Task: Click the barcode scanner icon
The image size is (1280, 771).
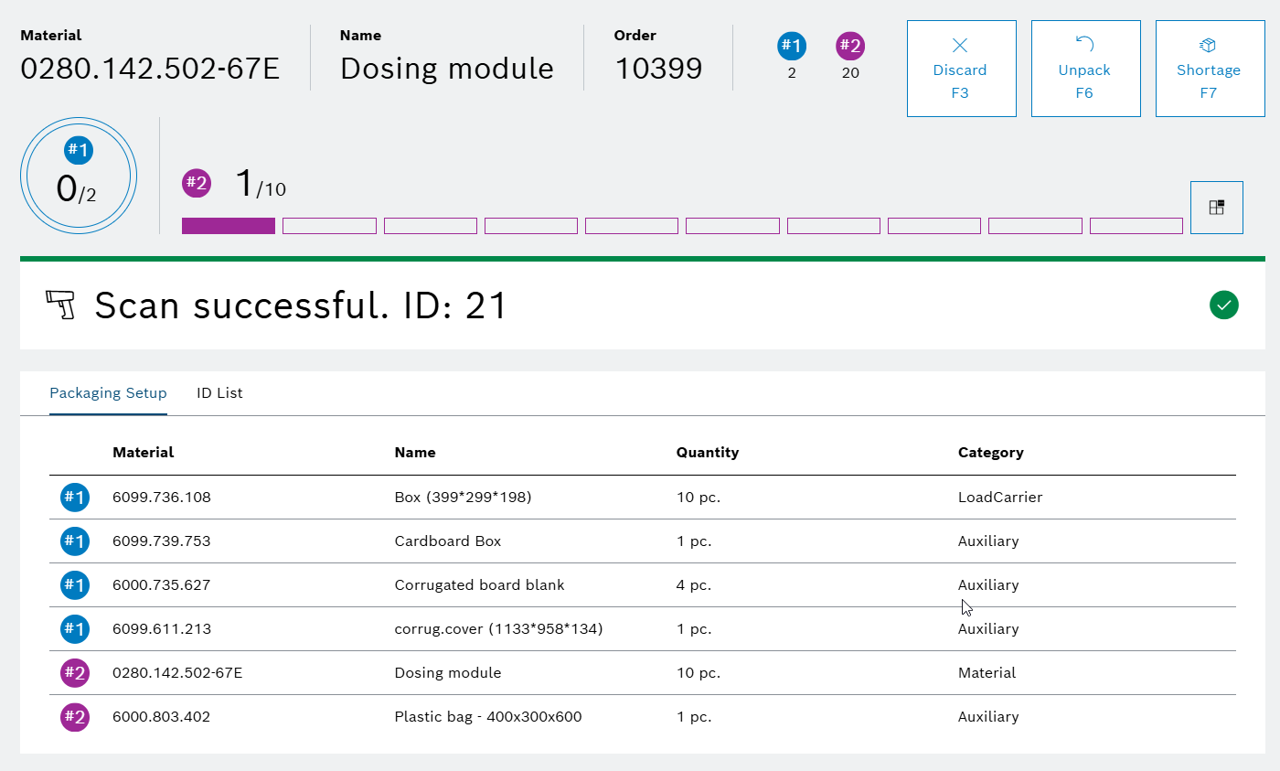Action: pyautogui.click(x=60, y=305)
